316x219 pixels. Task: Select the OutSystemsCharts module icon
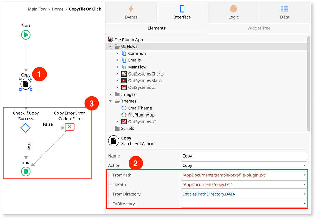tap(124, 74)
